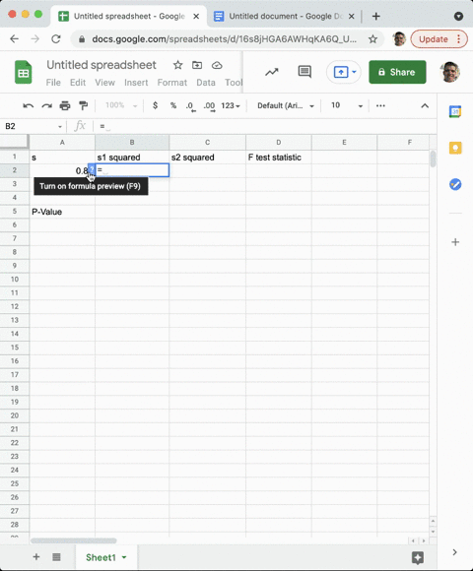
Task: Open the comment history icon
Action: pos(304,72)
